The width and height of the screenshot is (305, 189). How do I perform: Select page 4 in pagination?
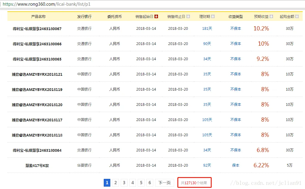[x=132, y=183]
